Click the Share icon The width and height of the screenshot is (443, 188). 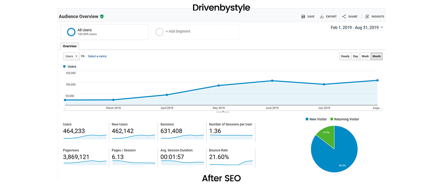[344, 17]
